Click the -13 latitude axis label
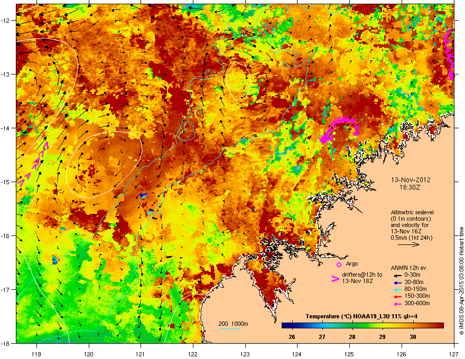The image size is (465, 359). tap(6, 74)
